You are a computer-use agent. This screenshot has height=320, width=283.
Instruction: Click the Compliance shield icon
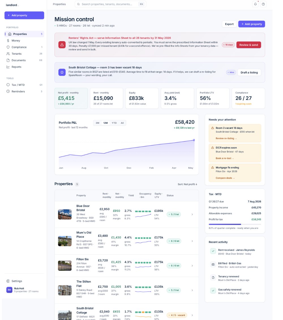[x=8, y=47]
